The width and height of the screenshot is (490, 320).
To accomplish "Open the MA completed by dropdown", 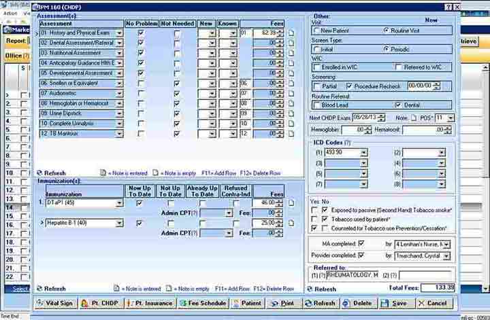I will (446, 245).
